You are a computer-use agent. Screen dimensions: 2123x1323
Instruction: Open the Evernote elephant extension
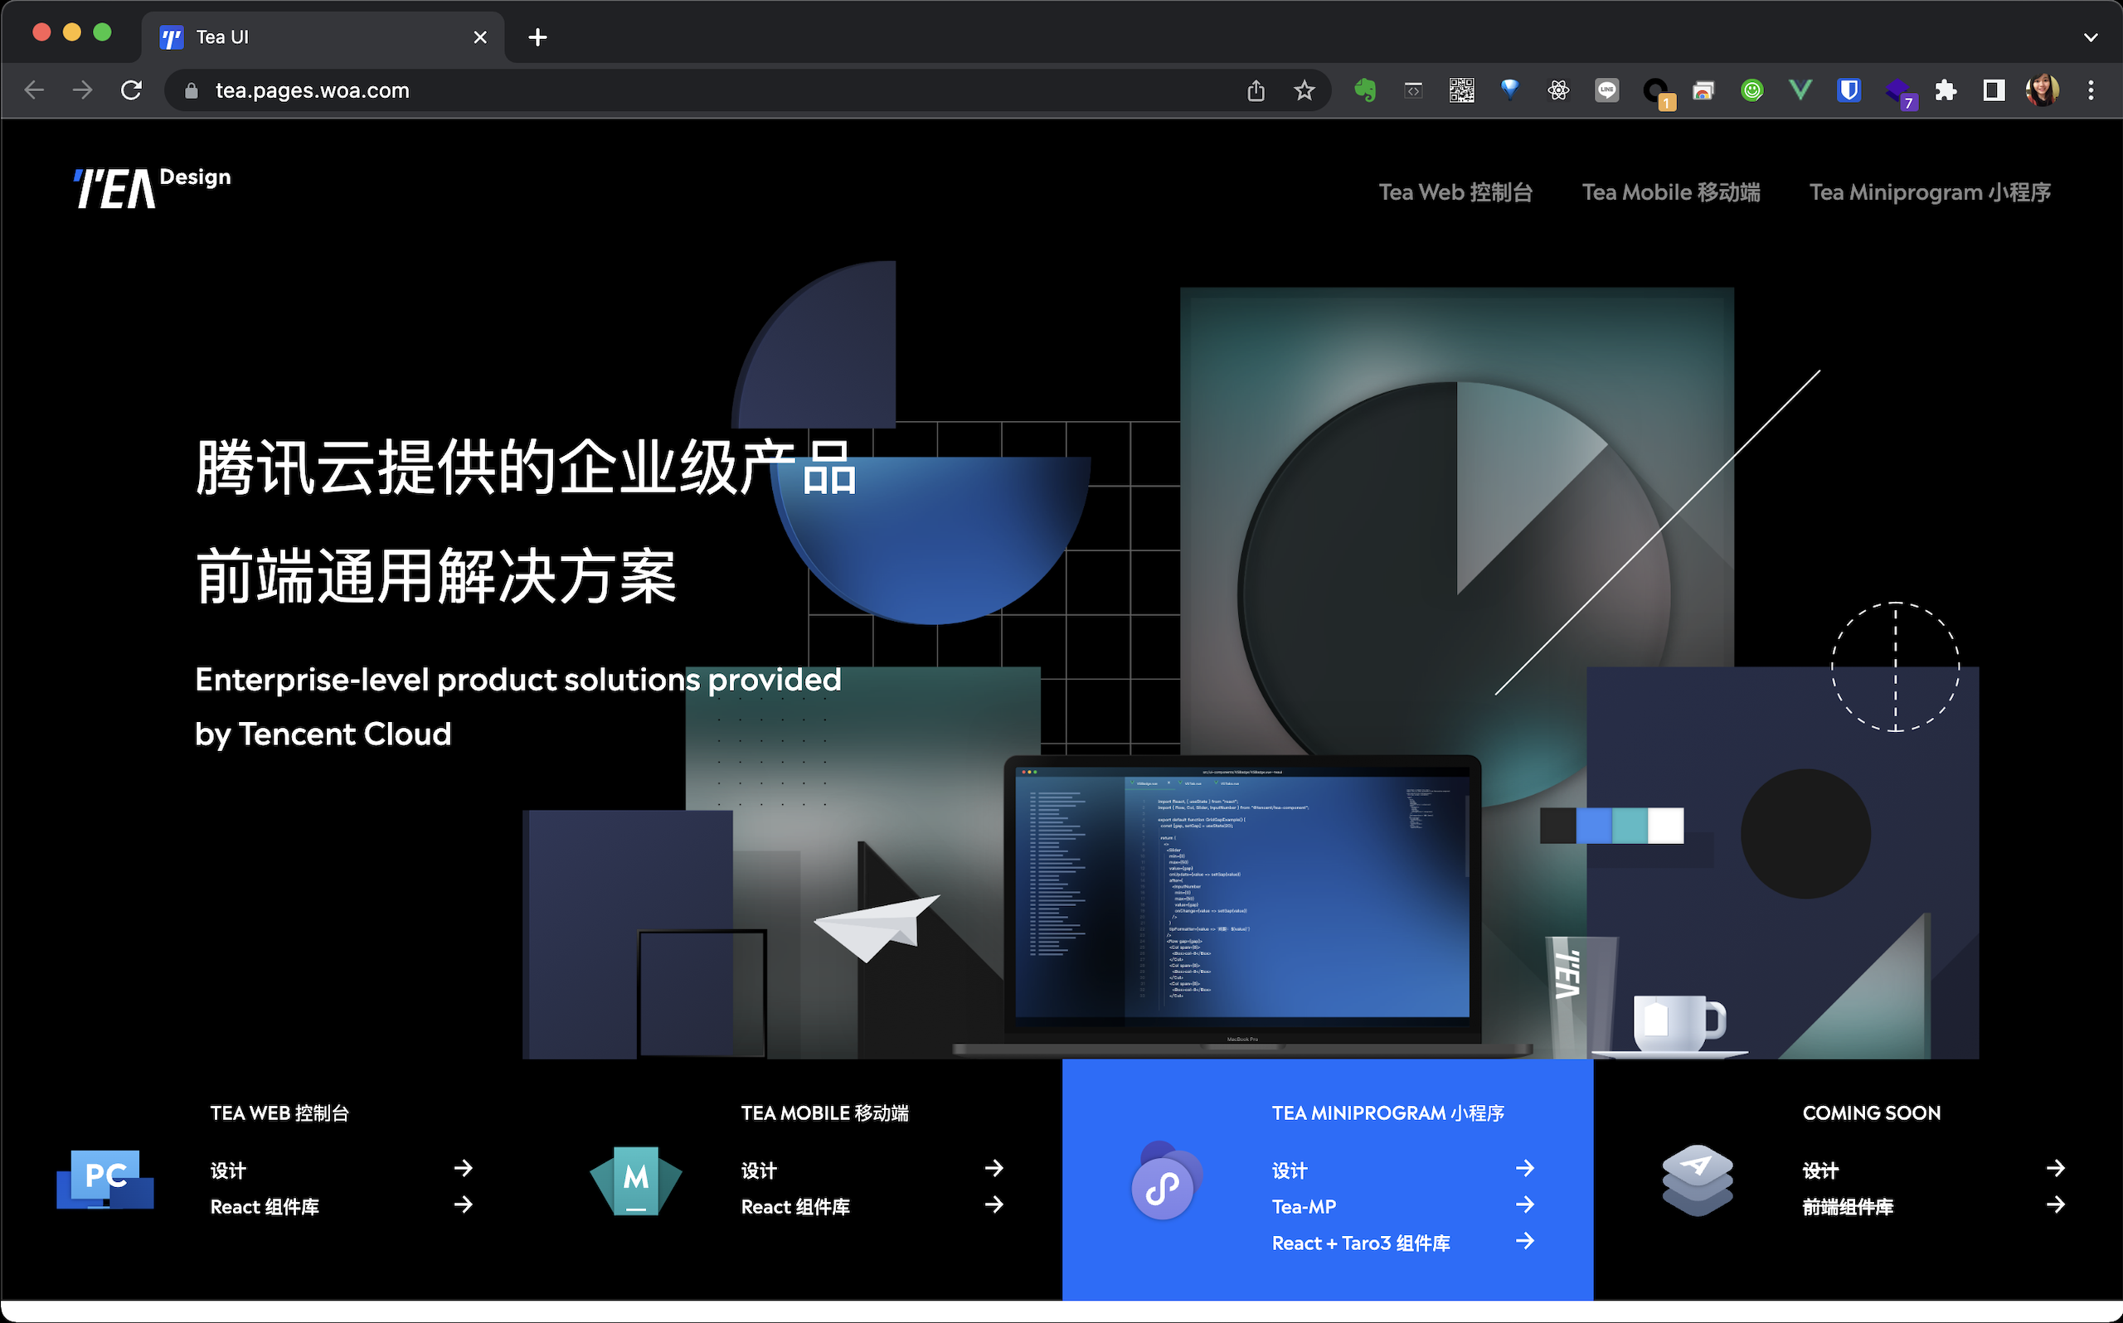(x=1365, y=90)
